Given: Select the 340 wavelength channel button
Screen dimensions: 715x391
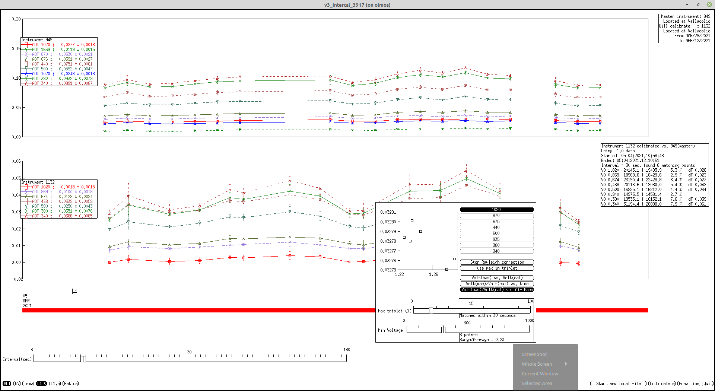Looking at the screenshot, I should pyautogui.click(x=497, y=251).
